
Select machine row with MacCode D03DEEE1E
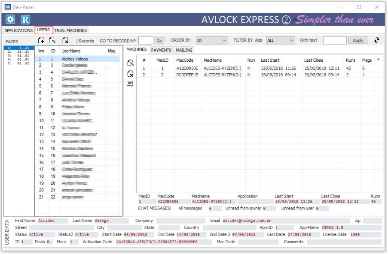pyautogui.click(x=260, y=75)
